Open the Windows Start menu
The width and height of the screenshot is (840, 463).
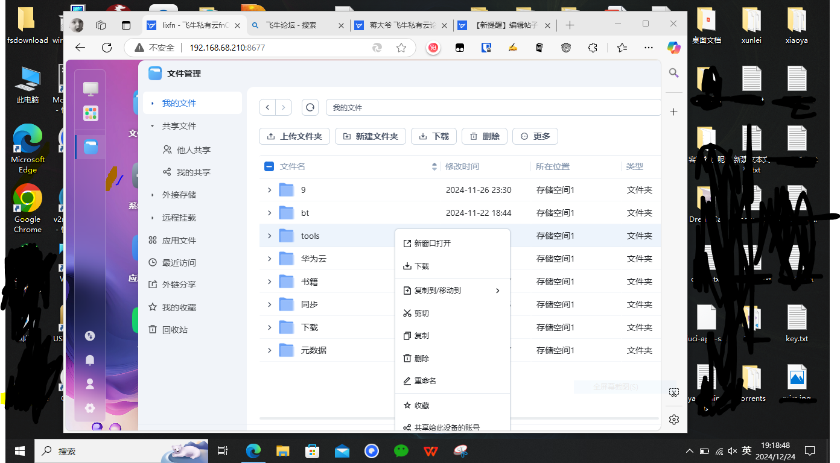coord(20,450)
